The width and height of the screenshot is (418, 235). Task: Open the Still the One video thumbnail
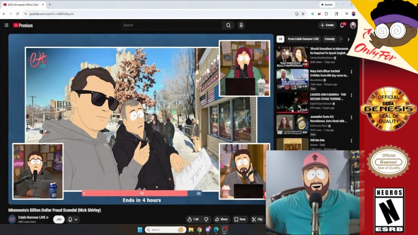[x=292, y=144]
